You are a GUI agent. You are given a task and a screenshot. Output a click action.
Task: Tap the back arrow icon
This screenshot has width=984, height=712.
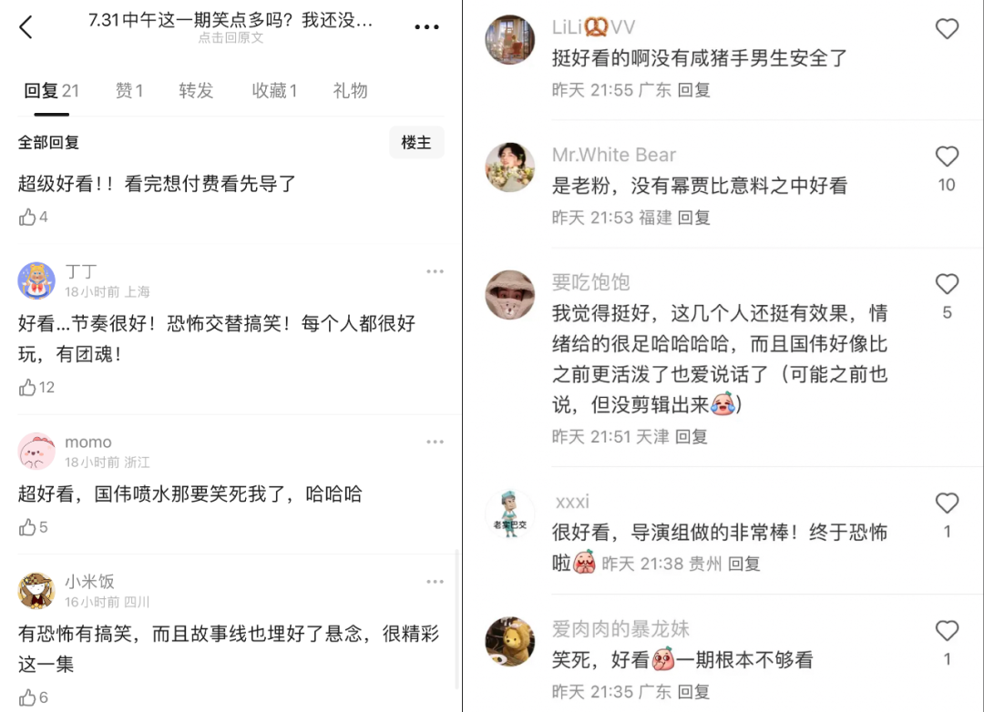pos(26,27)
